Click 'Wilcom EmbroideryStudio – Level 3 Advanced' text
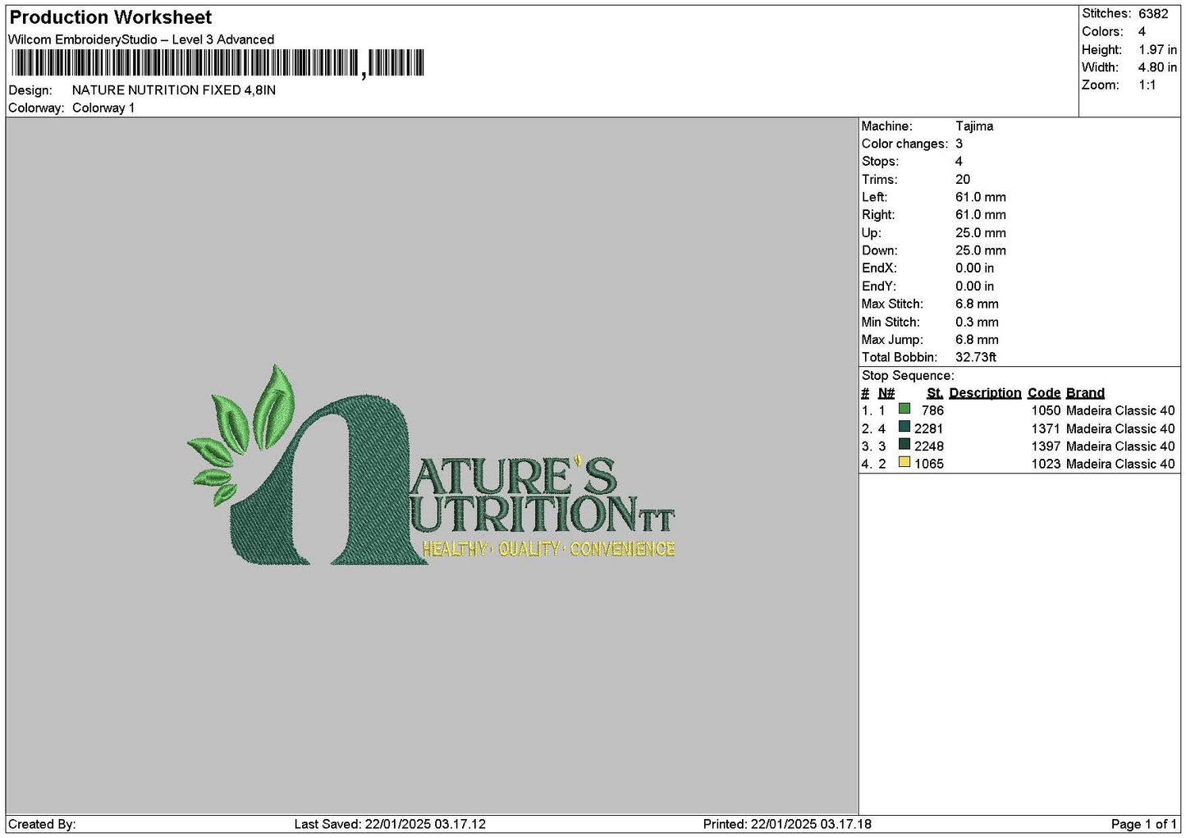 click(x=141, y=39)
